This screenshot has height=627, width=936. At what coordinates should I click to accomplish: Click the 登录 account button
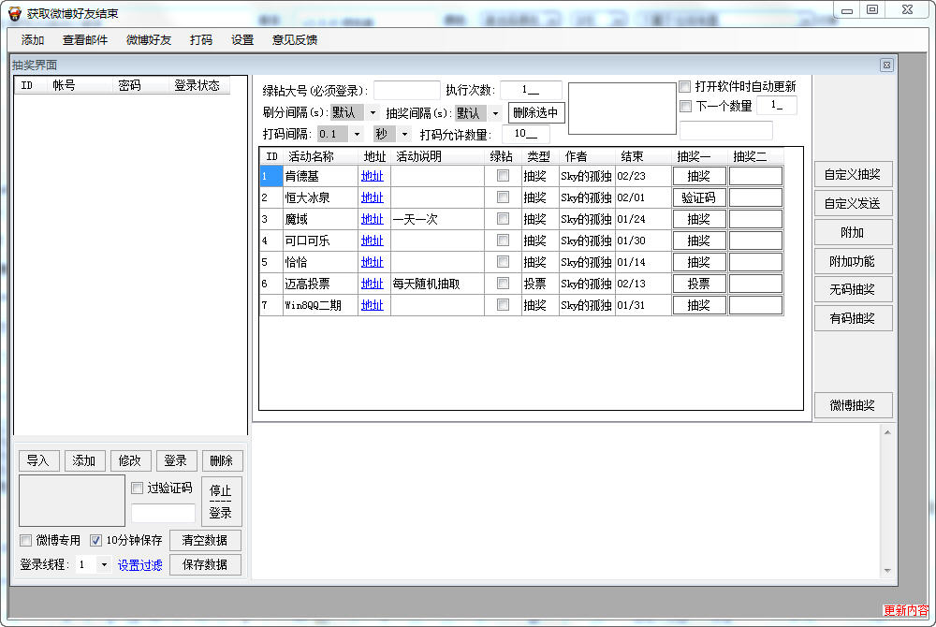[x=176, y=460]
